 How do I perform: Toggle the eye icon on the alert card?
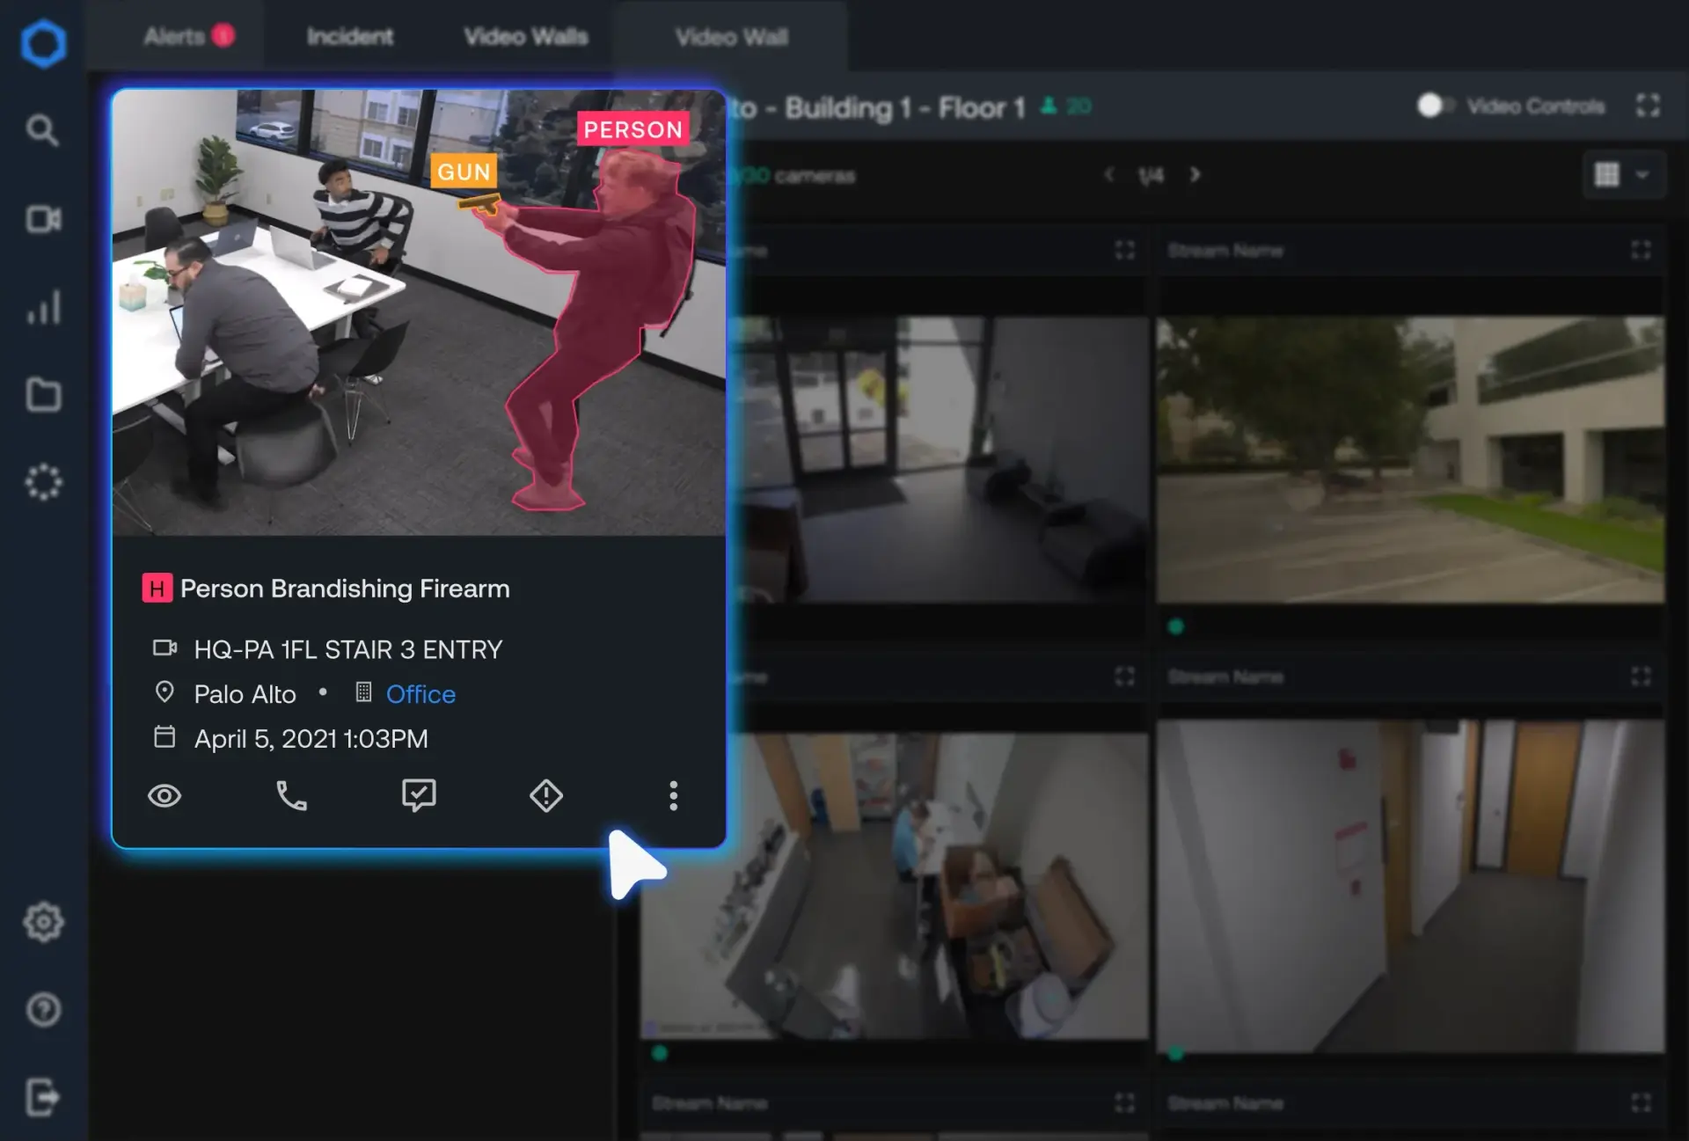[x=165, y=795]
